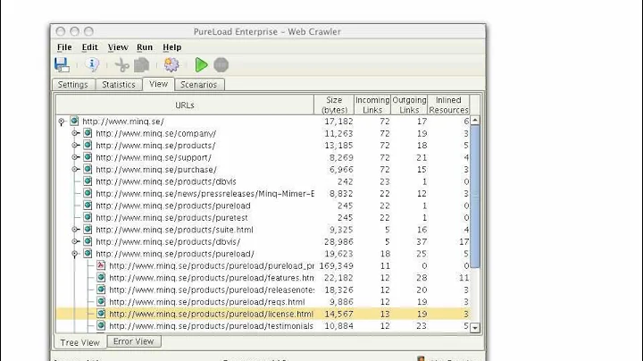The width and height of the screenshot is (643, 361).
Task: Select the pressreleases/Minq-Mimer URL row
Action: (x=263, y=194)
